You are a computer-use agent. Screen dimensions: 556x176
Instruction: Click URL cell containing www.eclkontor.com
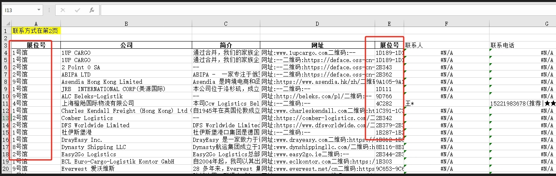(x=317, y=161)
